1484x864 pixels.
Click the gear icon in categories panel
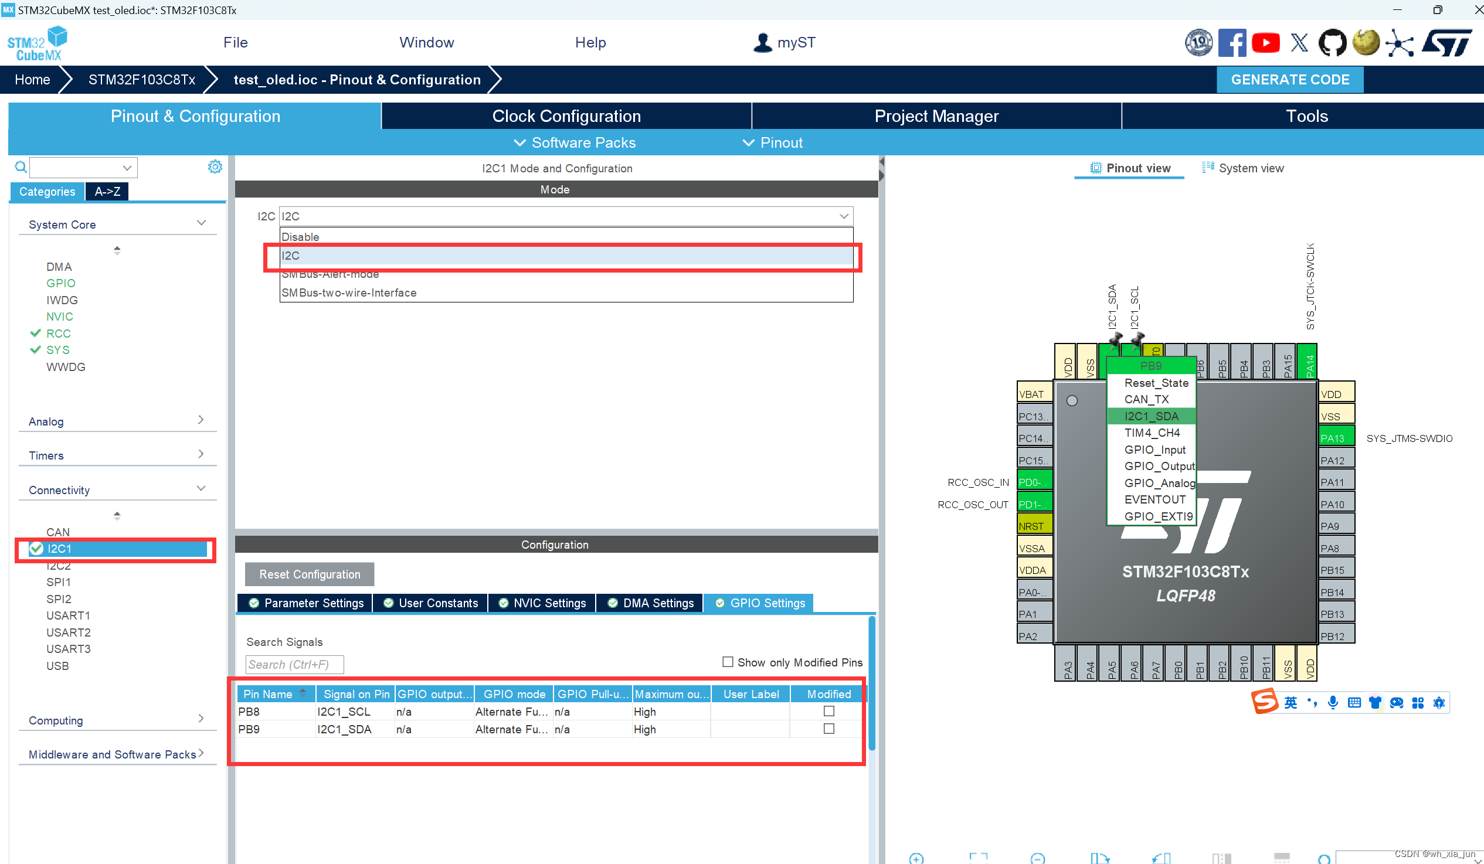(x=215, y=167)
